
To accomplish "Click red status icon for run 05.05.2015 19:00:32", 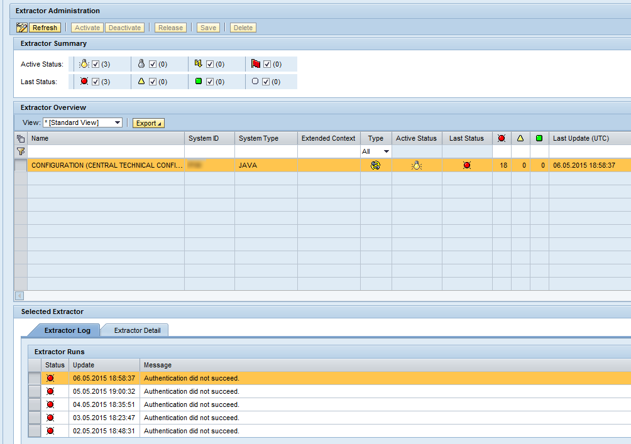I will (x=50, y=391).
